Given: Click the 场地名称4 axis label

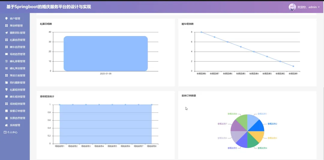Looking at the screenshot, I should click(x=99, y=146).
